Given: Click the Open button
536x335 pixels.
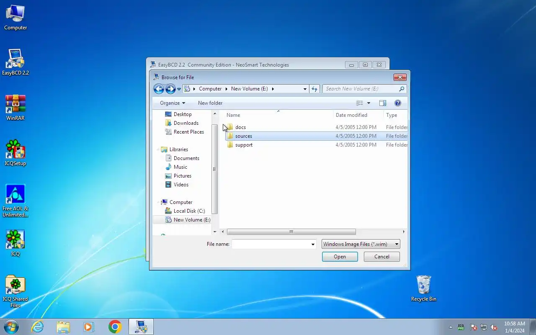Looking at the screenshot, I should pyautogui.click(x=340, y=257).
